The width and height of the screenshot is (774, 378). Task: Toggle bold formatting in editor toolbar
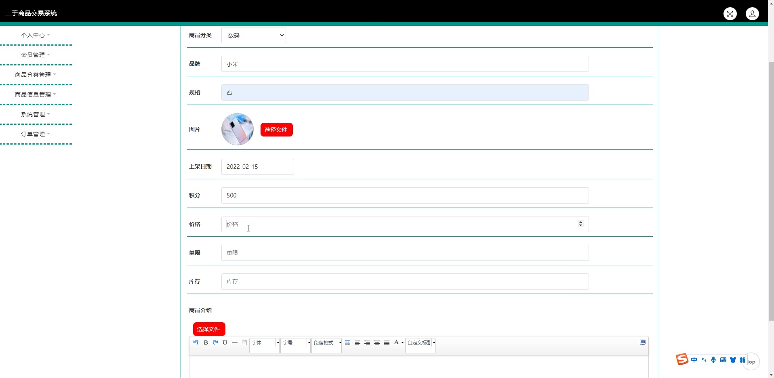[x=206, y=342]
